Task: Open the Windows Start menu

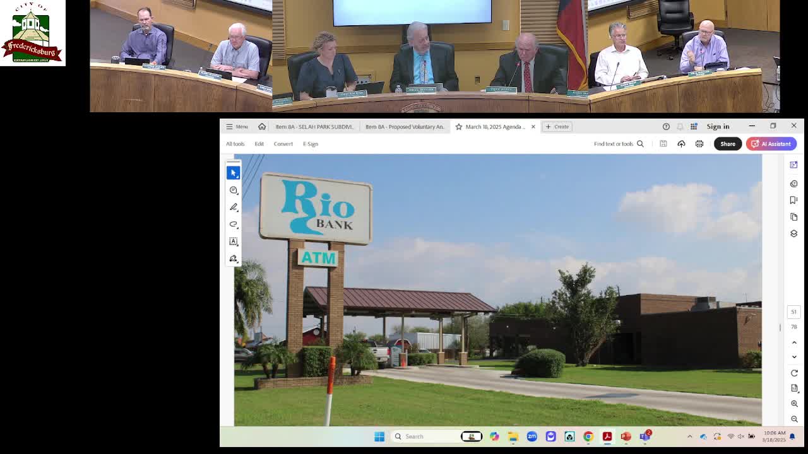Action: (x=379, y=436)
